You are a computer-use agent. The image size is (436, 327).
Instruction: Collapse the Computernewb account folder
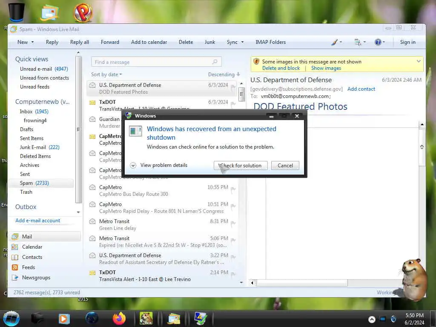point(42,102)
